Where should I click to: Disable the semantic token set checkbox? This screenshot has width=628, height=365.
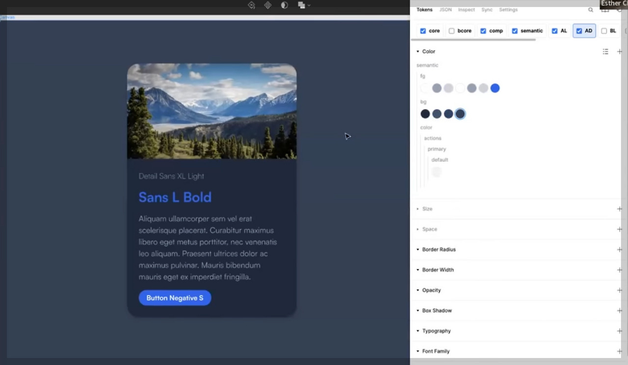514,30
